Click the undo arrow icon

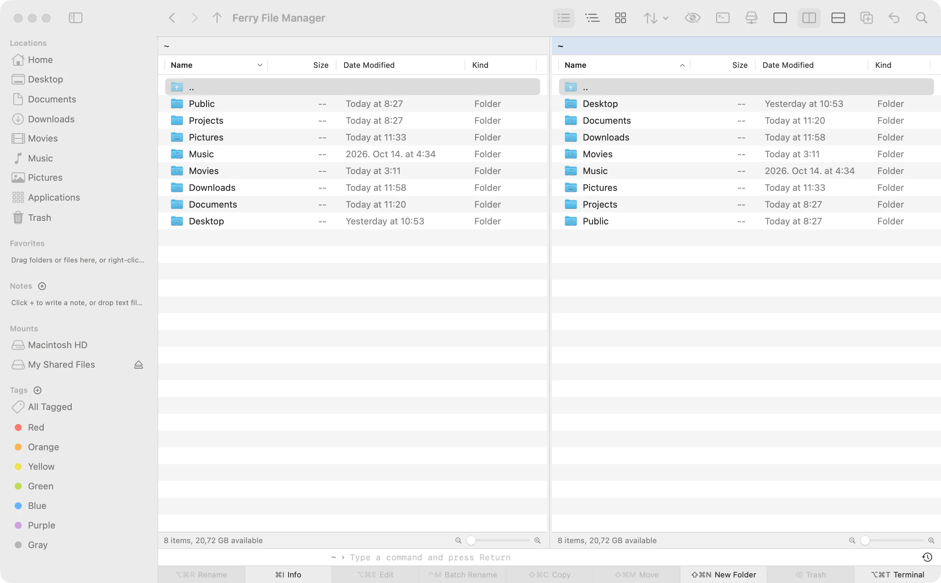[x=894, y=18]
